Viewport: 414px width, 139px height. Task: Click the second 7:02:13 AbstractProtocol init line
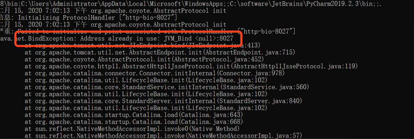pos(113,25)
